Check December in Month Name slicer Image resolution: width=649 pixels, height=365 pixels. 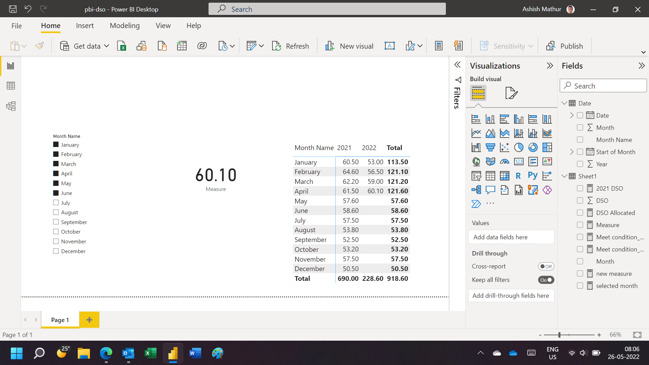[56, 251]
